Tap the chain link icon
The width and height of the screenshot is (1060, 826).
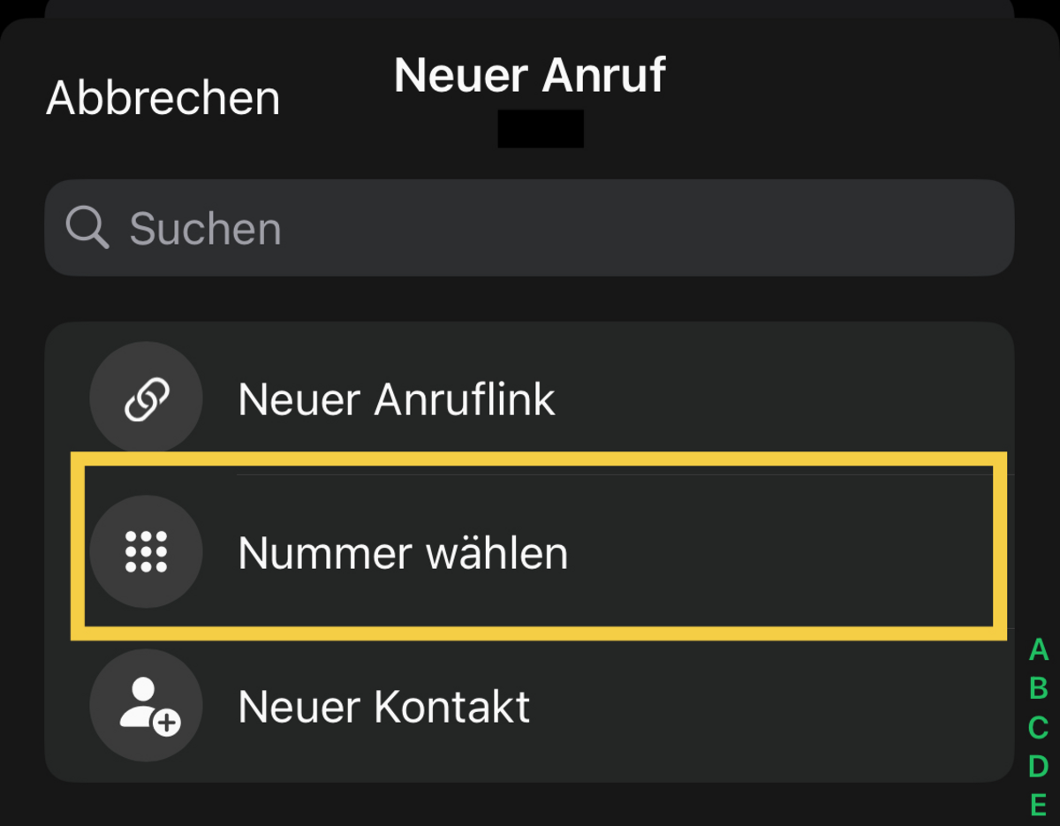pyautogui.click(x=146, y=399)
